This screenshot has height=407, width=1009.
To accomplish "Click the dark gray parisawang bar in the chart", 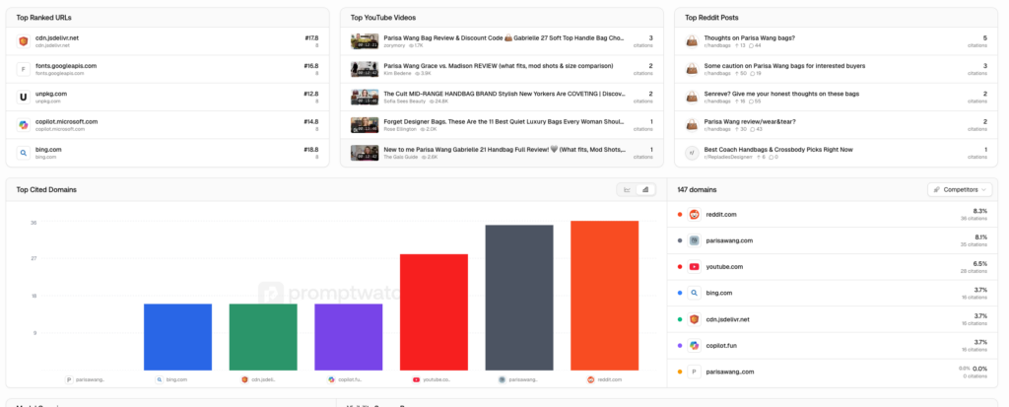I will pos(518,298).
